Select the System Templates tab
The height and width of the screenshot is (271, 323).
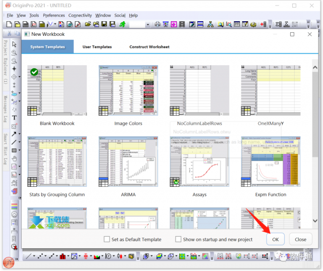point(47,47)
